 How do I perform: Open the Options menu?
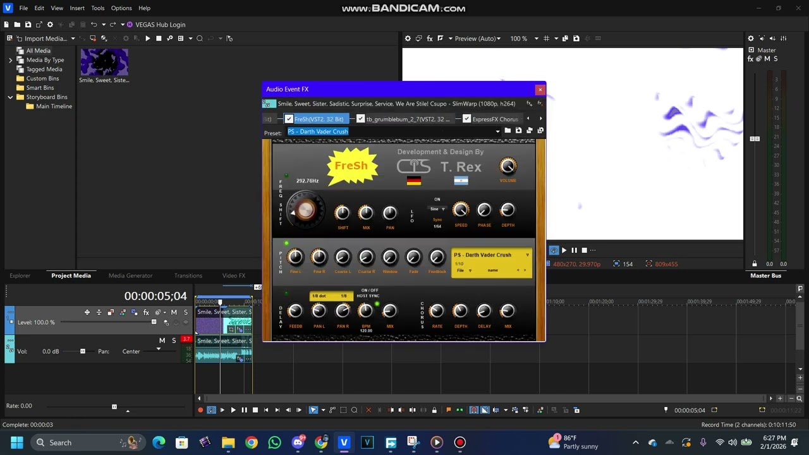point(121,8)
